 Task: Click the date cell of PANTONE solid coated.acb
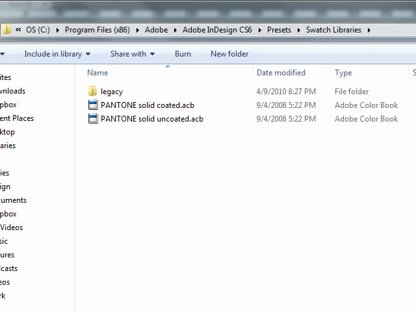[286, 105]
